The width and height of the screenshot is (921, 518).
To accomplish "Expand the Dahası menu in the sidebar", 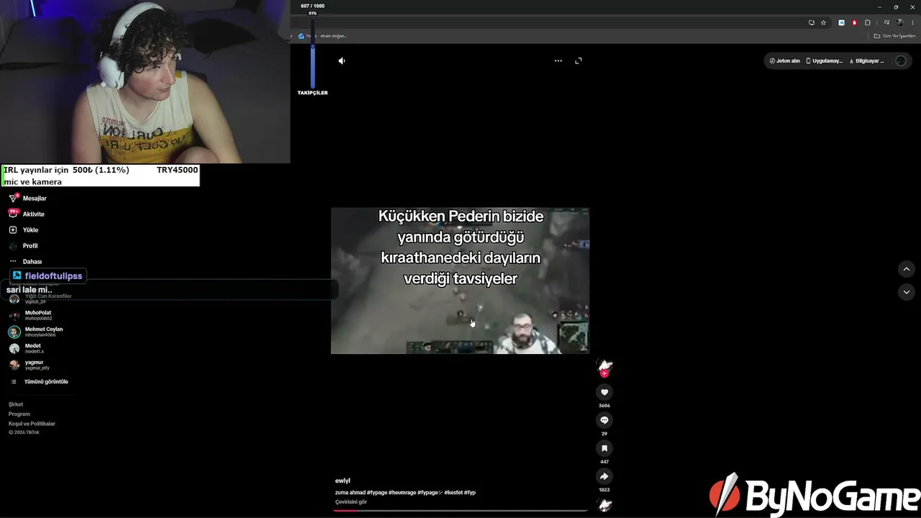I will (x=25, y=262).
